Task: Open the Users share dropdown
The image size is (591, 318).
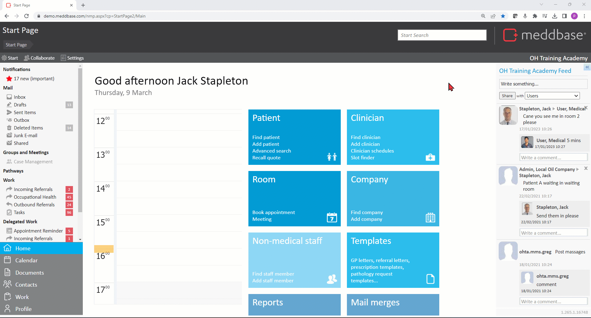Action: [552, 96]
